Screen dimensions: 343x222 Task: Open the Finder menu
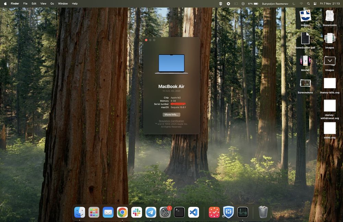click(15, 4)
